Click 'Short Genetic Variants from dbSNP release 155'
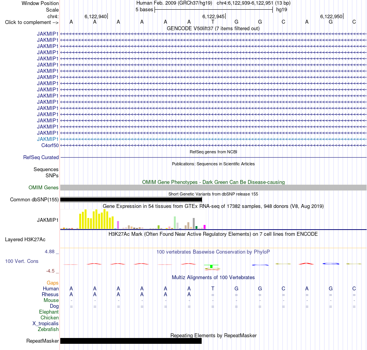367x350 pixels. pyautogui.click(x=213, y=194)
